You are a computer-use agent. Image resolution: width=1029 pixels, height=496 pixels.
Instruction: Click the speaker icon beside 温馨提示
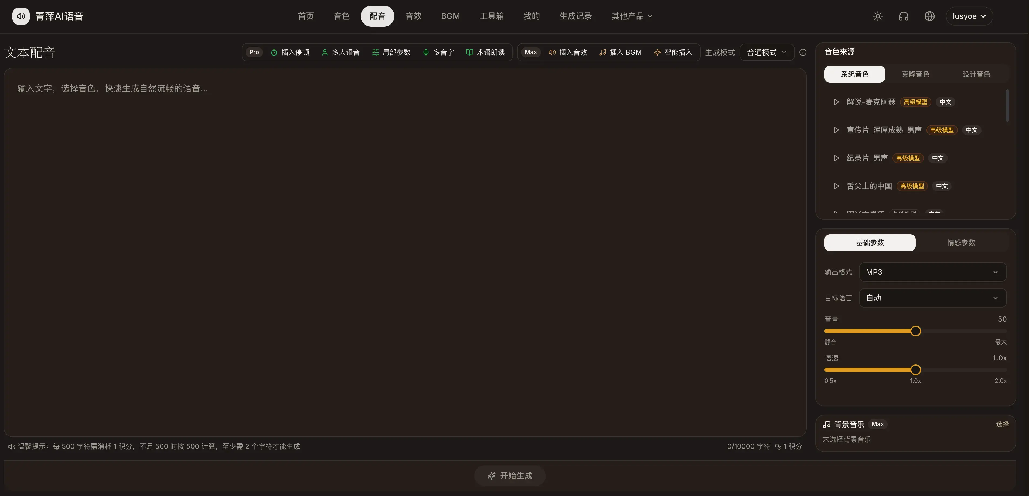click(x=12, y=446)
